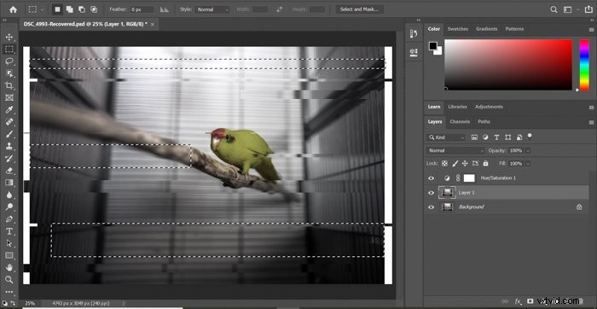Select the Hand tool
Image resolution: width=597 pixels, height=309 pixels.
[9, 268]
